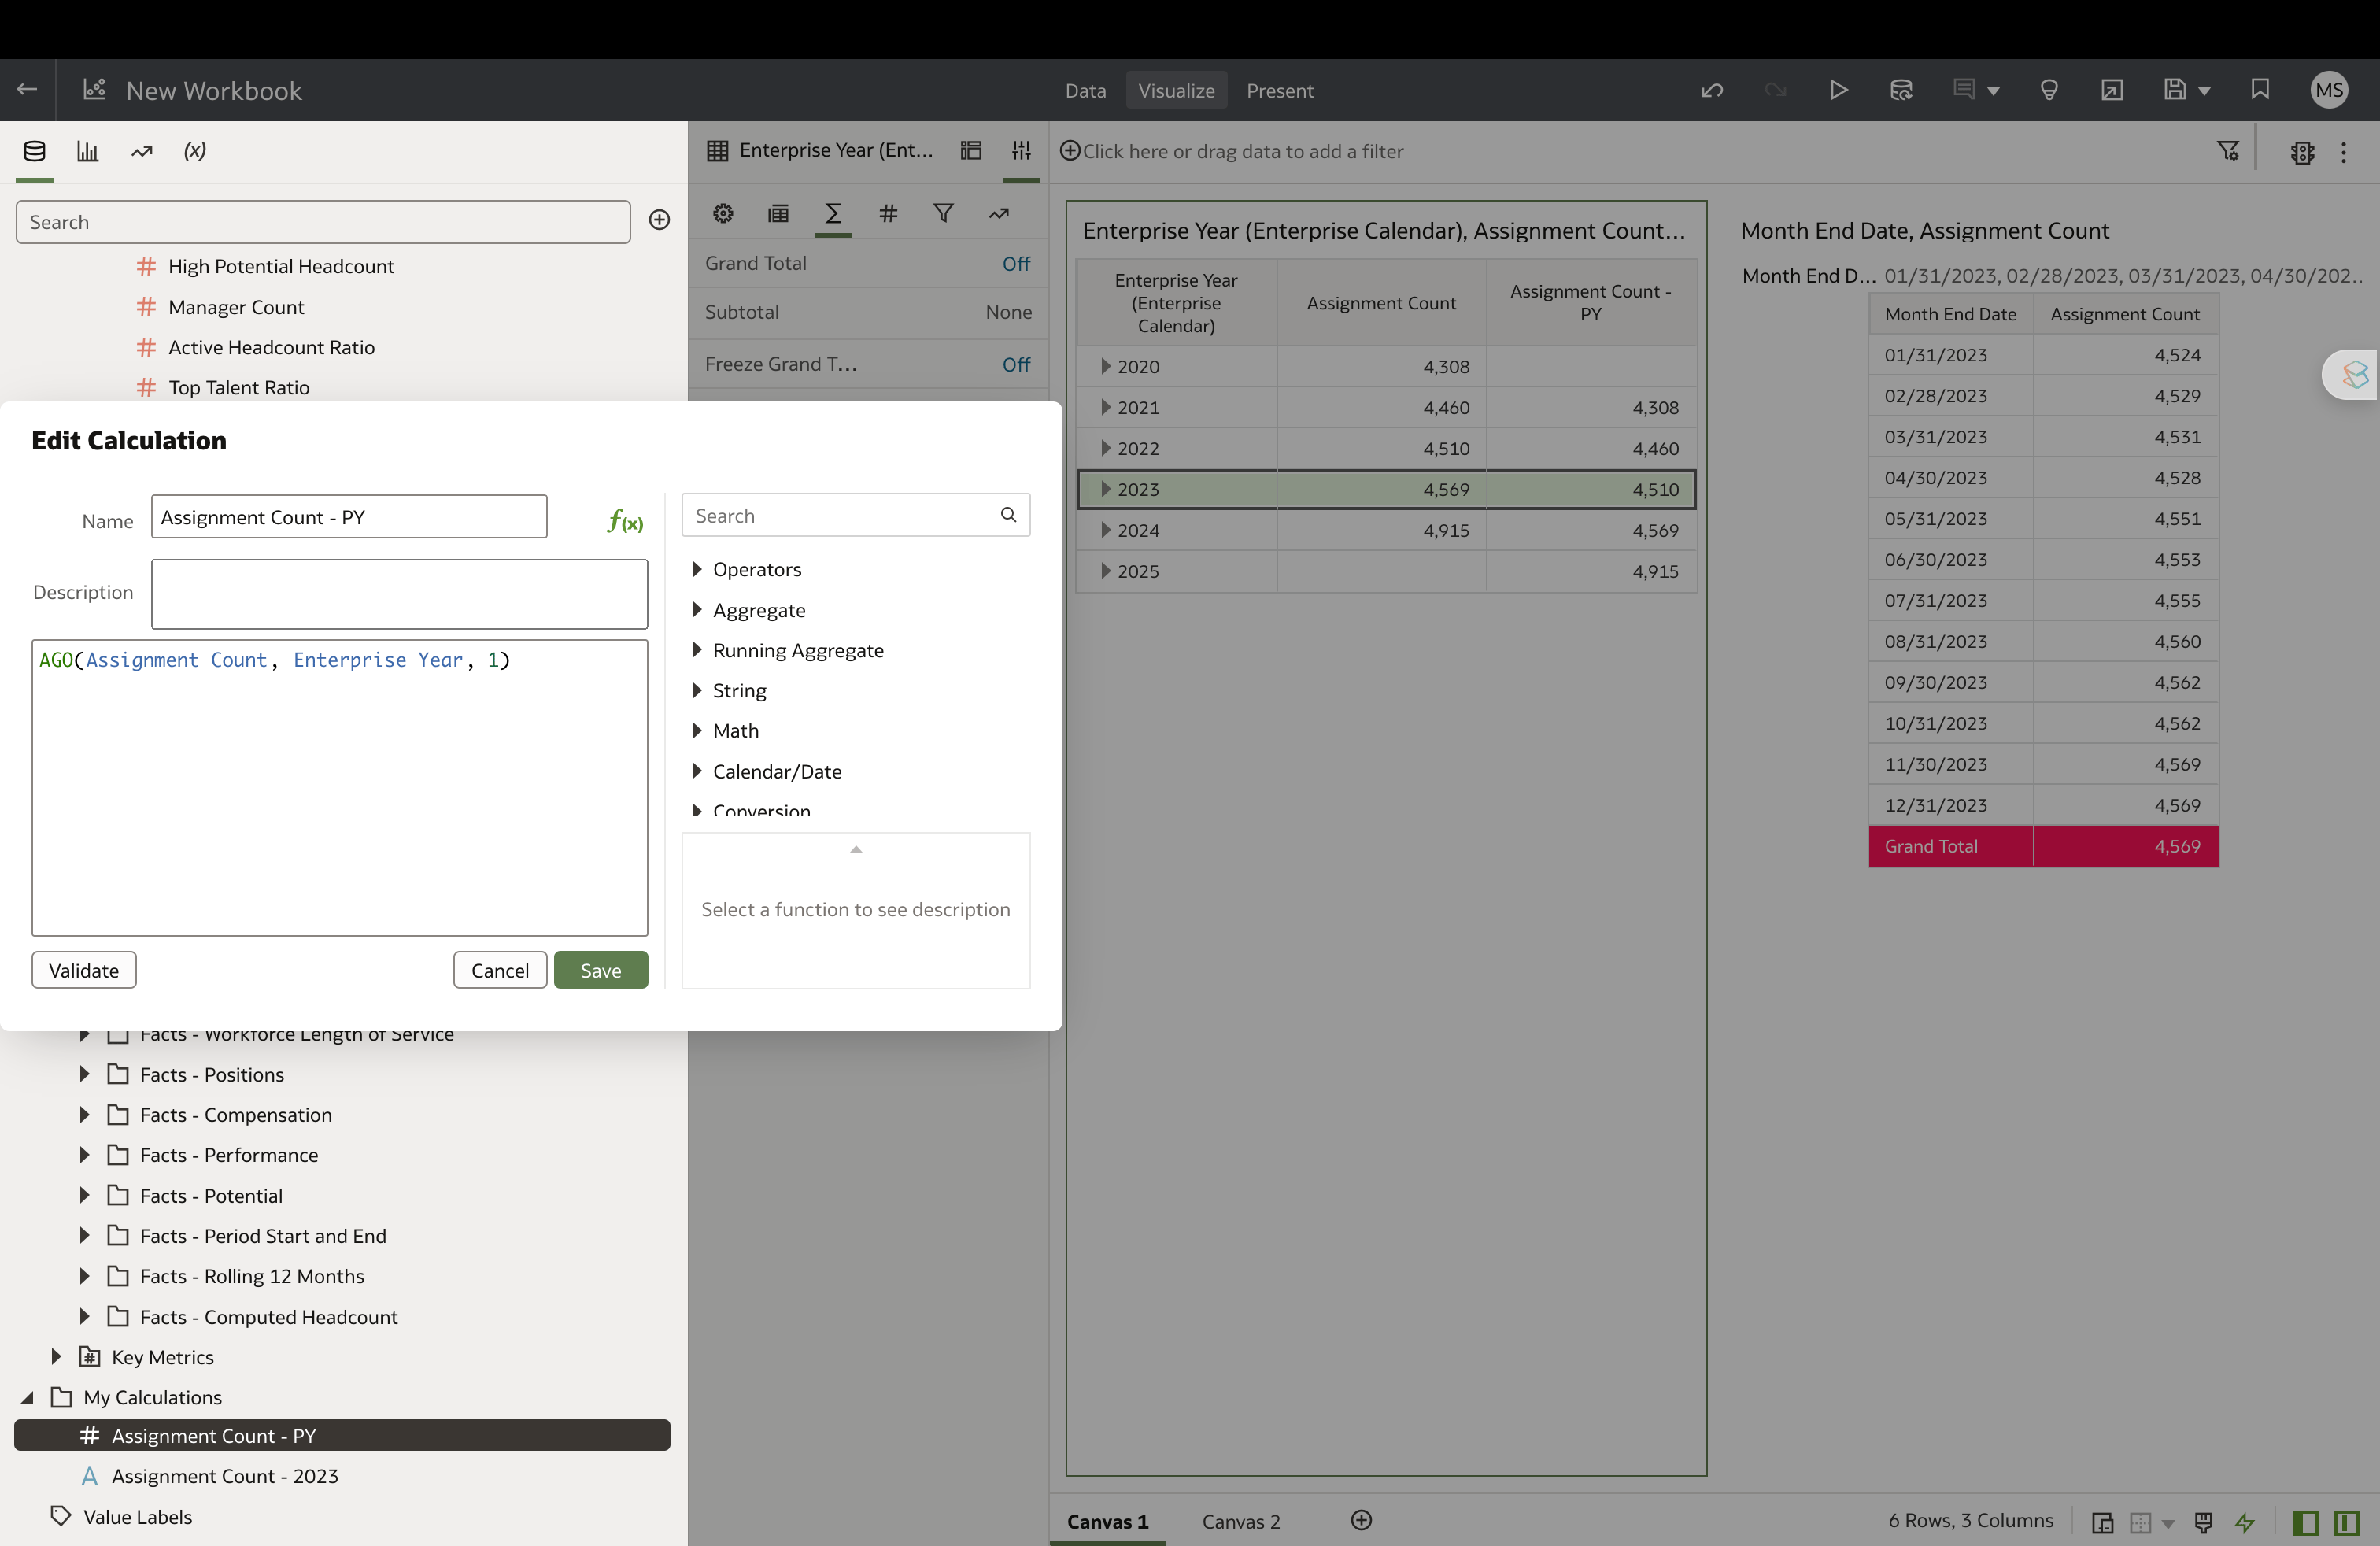Open the Save dropdown arrow
The width and height of the screenshot is (2380, 1546).
(x=2204, y=91)
